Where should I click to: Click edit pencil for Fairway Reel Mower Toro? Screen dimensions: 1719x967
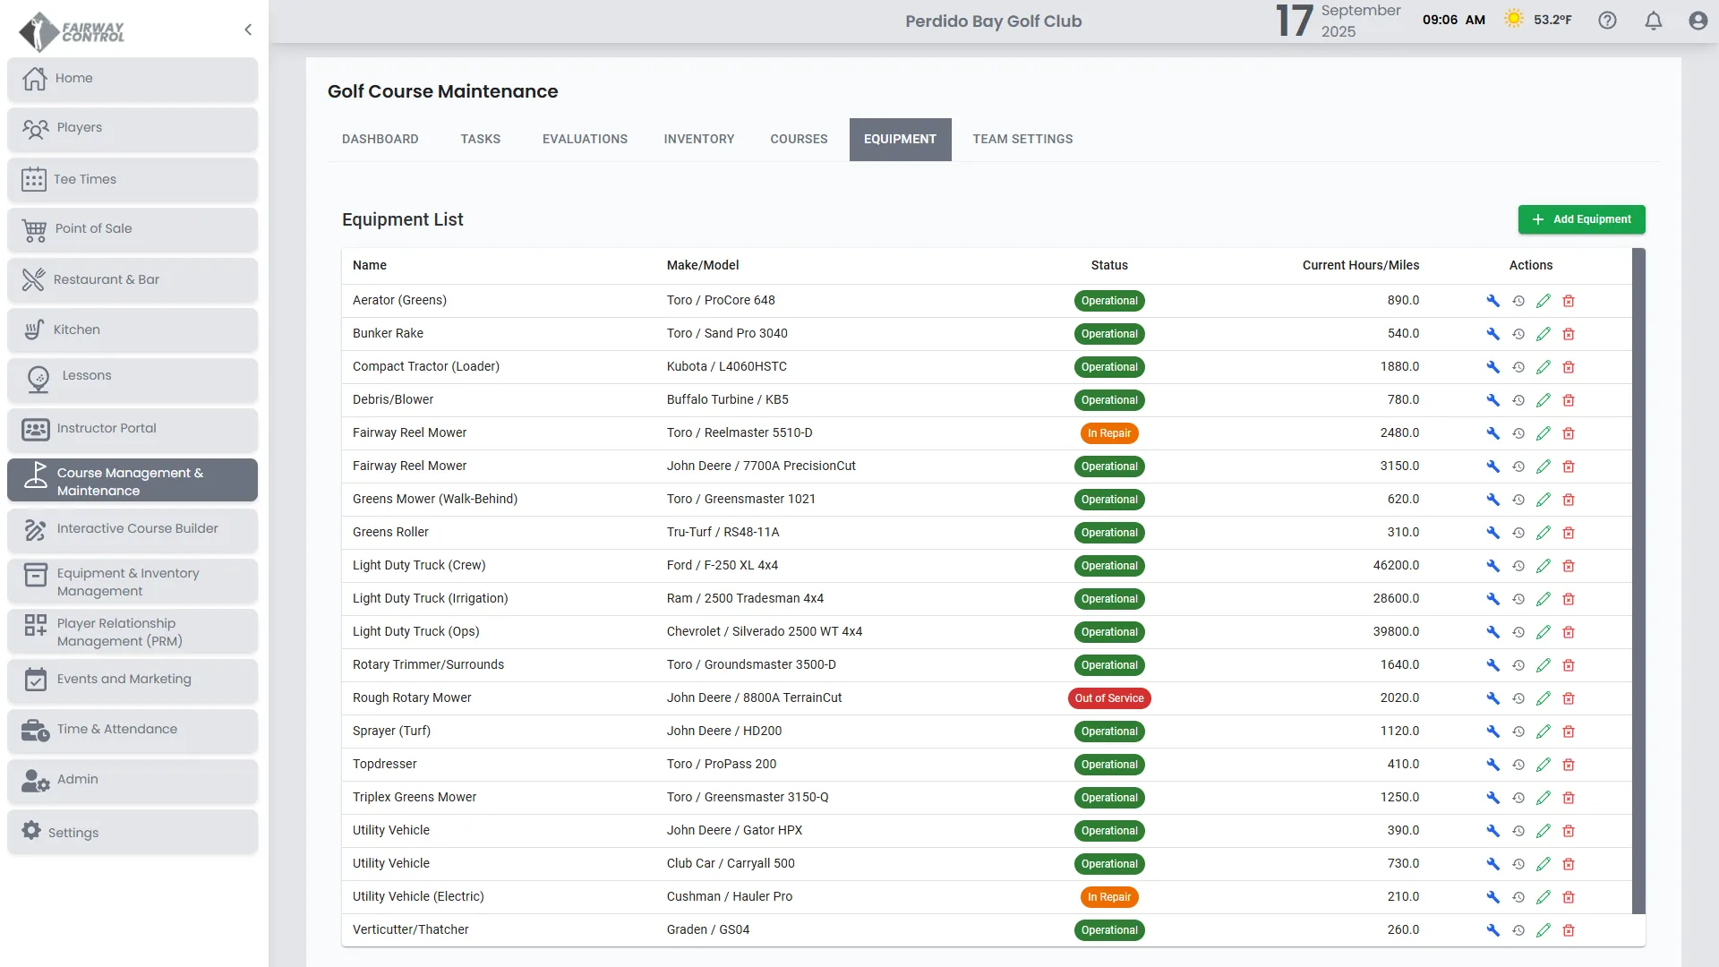[1544, 433]
